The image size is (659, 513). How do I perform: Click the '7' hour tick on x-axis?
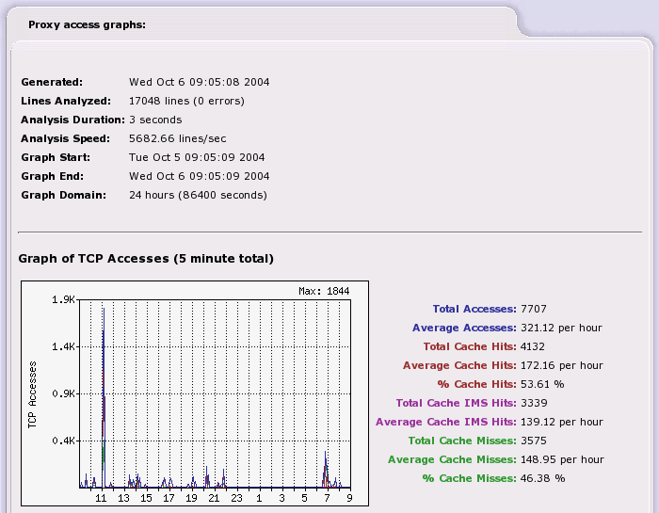click(x=328, y=498)
